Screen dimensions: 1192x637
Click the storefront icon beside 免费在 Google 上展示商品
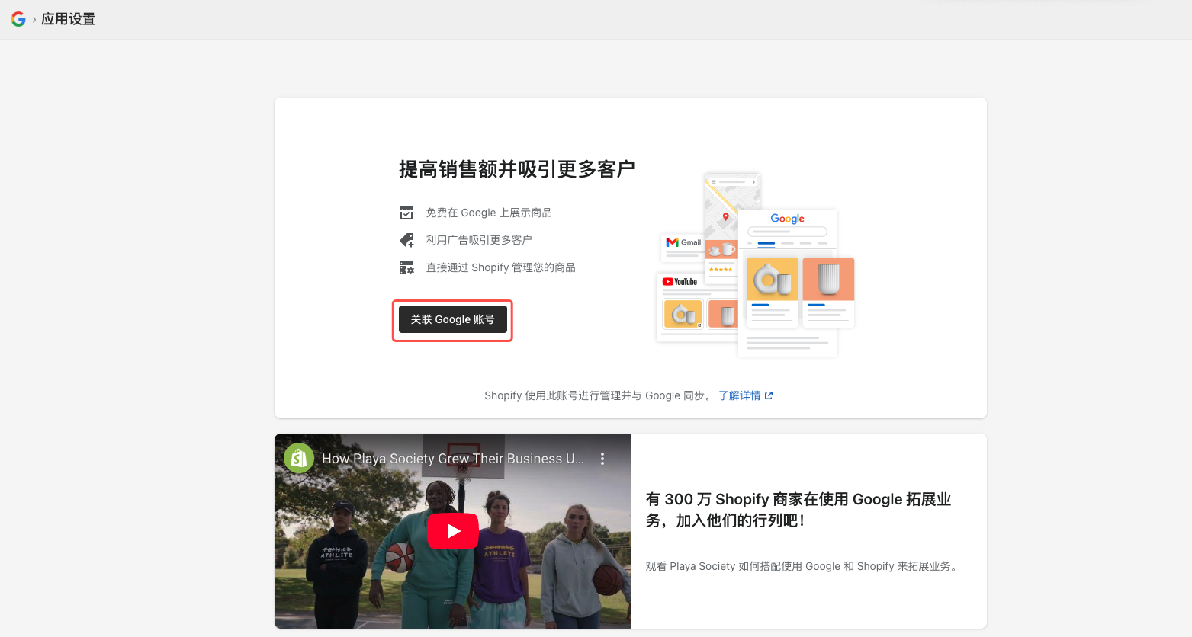pyautogui.click(x=406, y=213)
